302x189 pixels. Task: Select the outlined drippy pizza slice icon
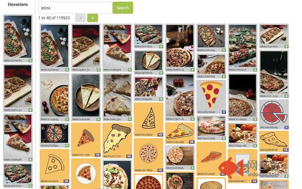coord(274,141)
